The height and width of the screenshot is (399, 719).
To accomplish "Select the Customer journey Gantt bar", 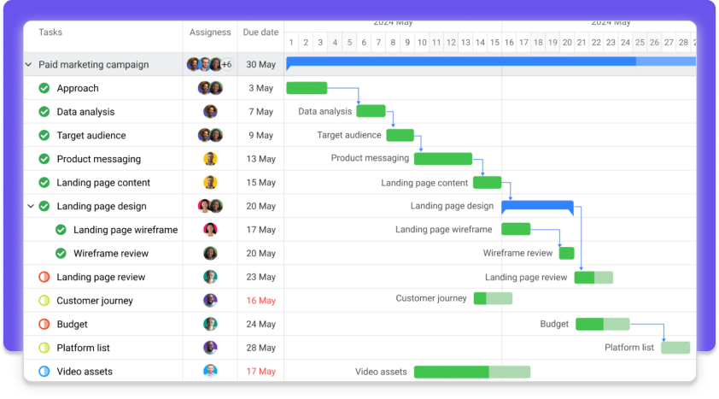I will [493, 298].
